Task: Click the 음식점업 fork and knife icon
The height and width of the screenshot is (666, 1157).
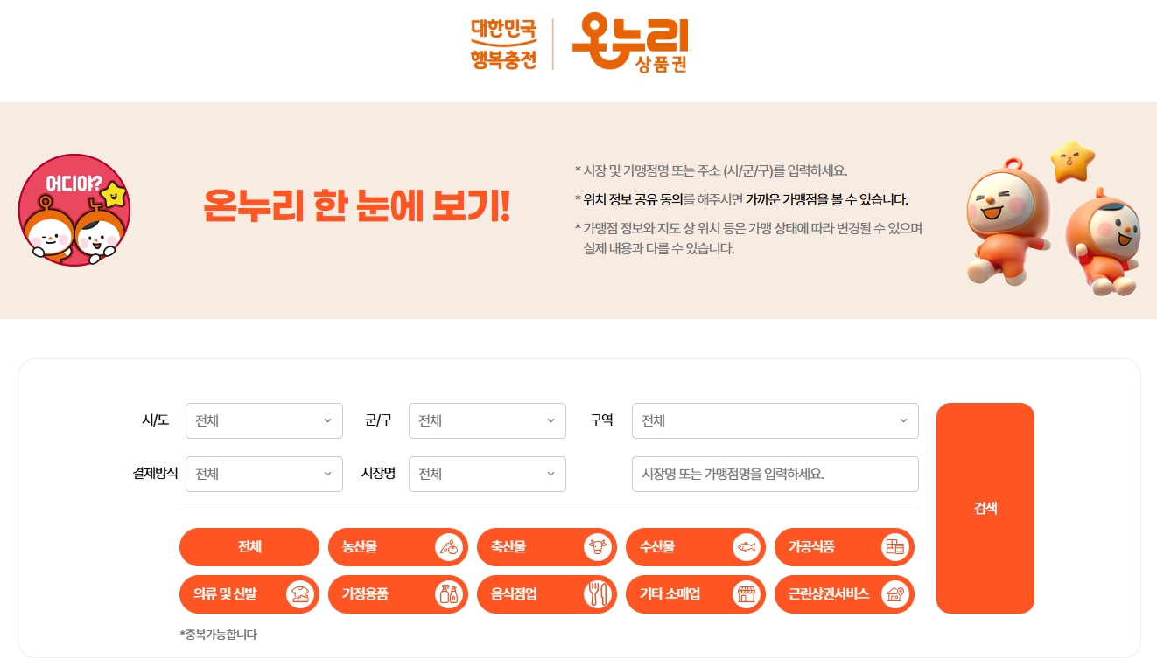Action: (597, 594)
